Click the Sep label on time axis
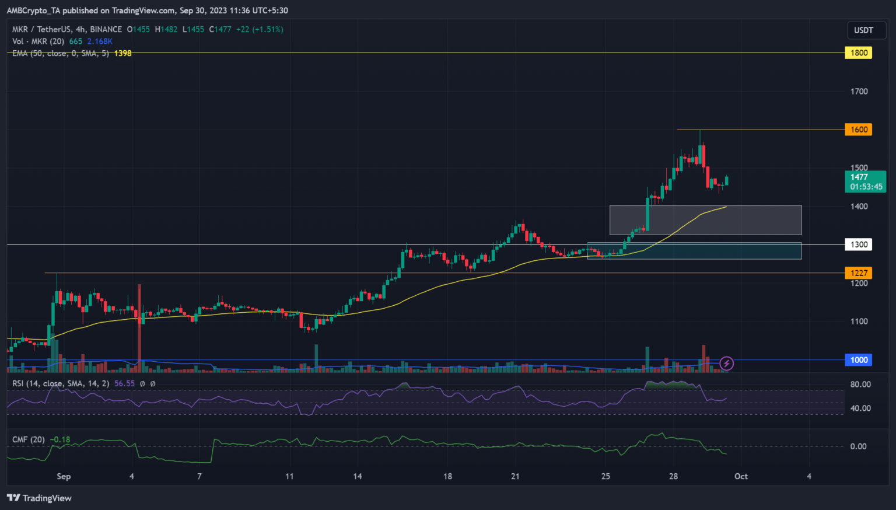Image resolution: width=896 pixels, height=510 pixels. (64, 476)
